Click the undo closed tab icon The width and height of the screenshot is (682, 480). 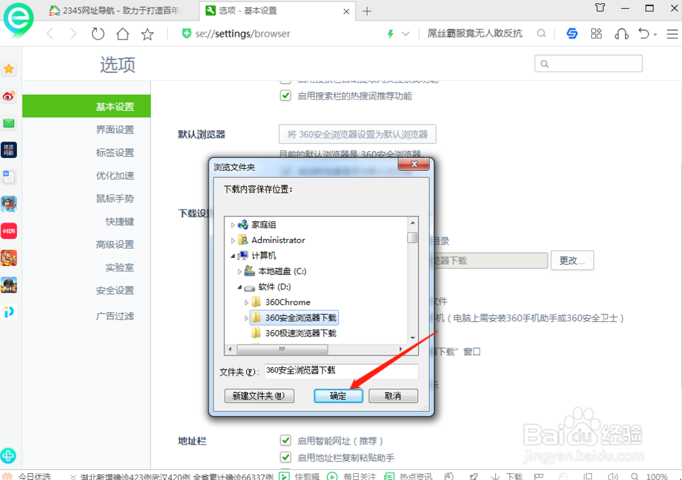pos(644,33)
